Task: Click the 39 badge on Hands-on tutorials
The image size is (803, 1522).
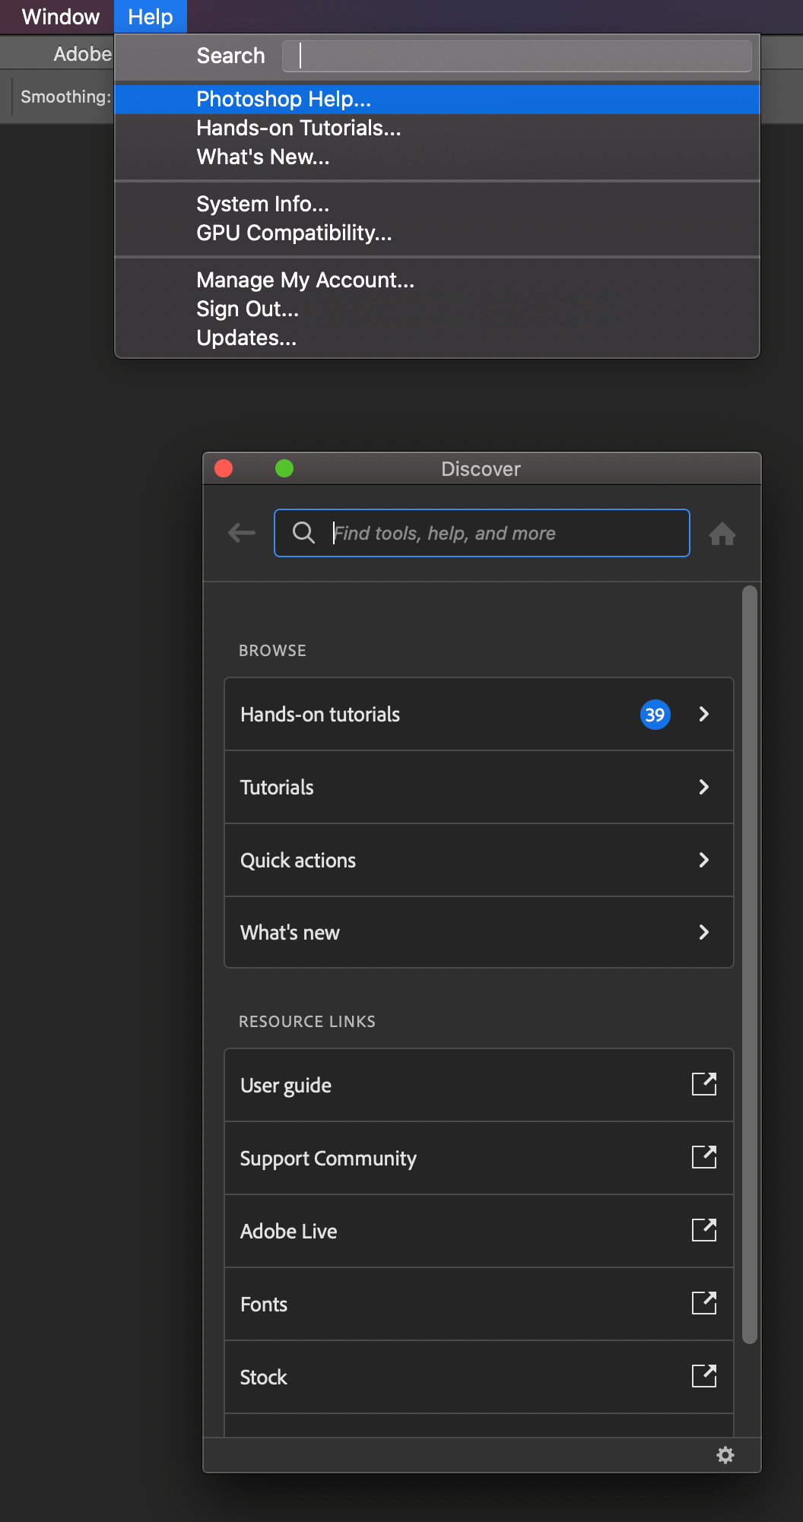Action: (x=655, y=715)
